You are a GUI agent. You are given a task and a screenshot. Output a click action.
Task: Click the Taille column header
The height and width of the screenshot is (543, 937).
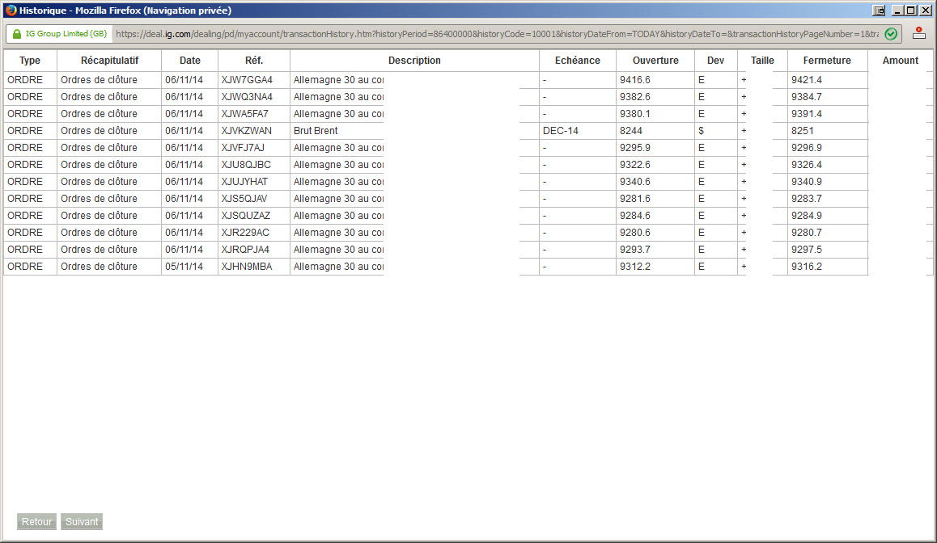point(762,61)
